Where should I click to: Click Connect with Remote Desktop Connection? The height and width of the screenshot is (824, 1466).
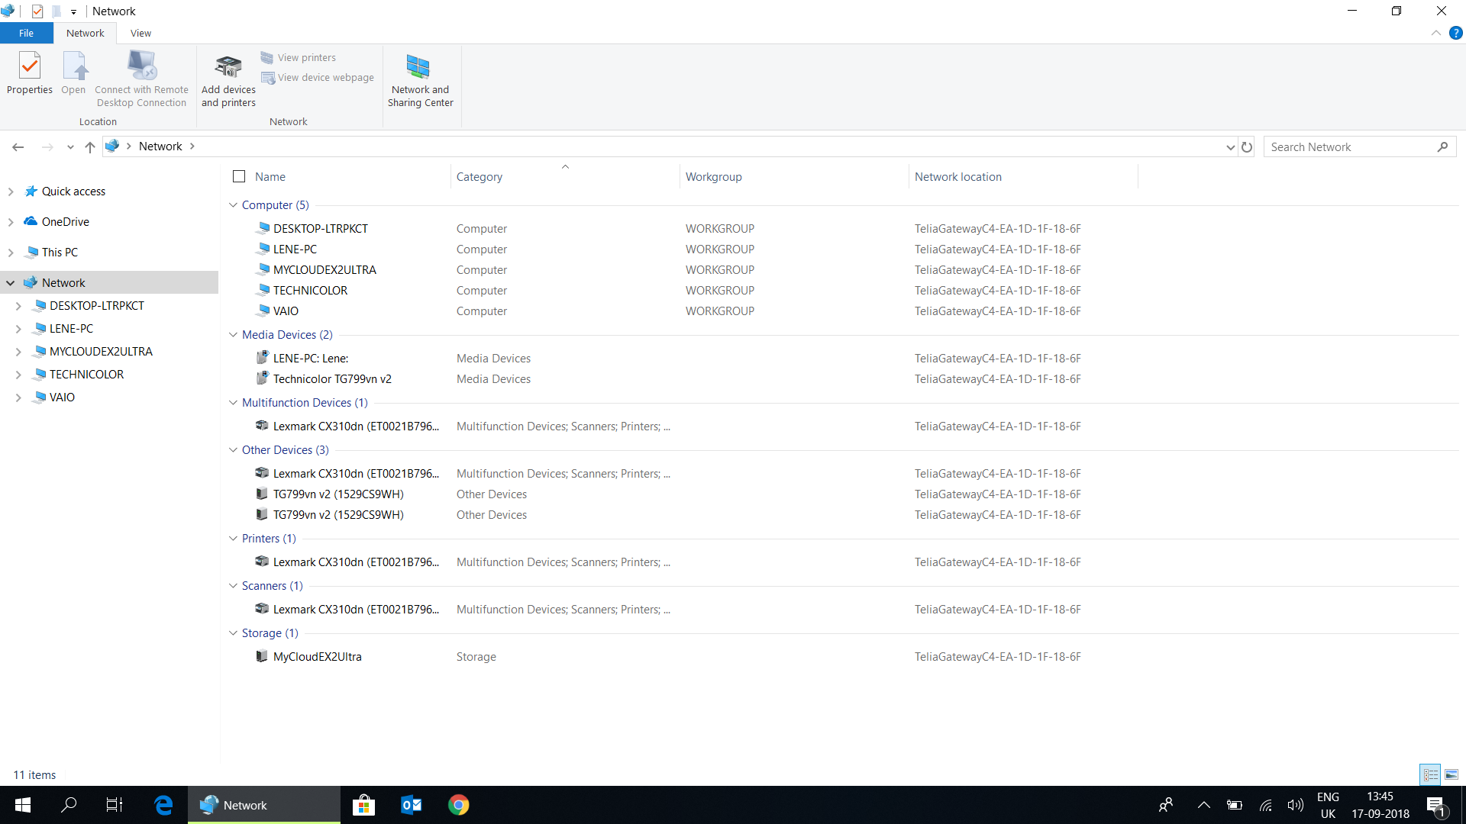pyautogui.click(x=141, y=80)
